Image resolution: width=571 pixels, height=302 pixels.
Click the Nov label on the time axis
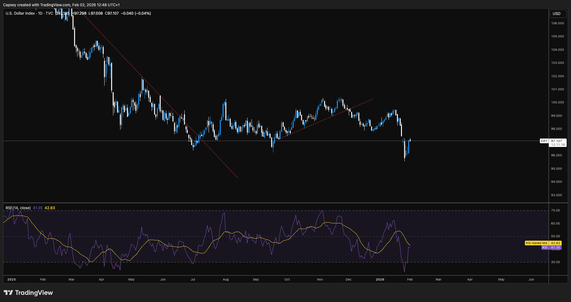[320, 280]
